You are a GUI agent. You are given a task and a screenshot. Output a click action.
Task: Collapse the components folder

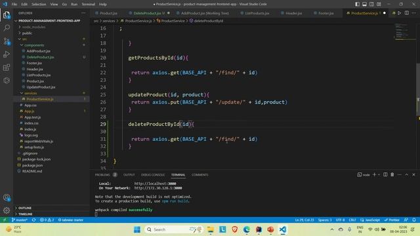34,45
